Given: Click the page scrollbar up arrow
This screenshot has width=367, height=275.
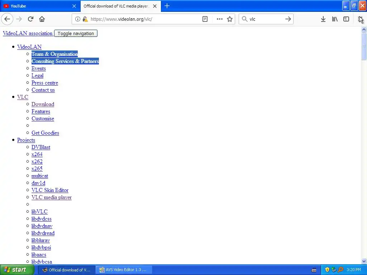Looking at the screenshot, I should tap(364, 29).
